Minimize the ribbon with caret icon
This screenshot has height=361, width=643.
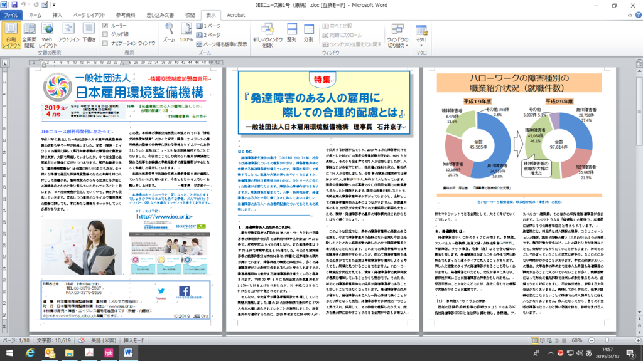coord(630,15)
